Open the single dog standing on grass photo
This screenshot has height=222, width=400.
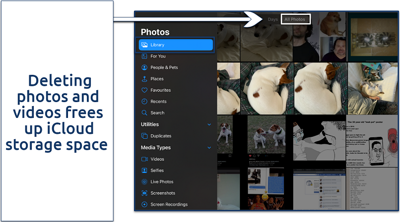(x=225, y=134)
